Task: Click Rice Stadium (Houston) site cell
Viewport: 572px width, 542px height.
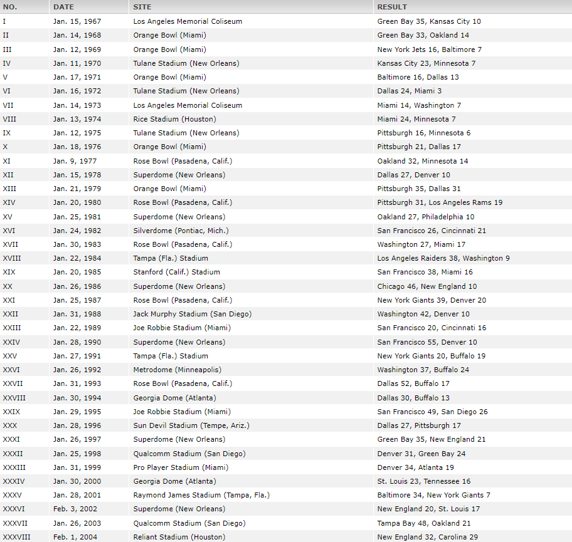Action: pyautogui.click(x=174, y=119)
